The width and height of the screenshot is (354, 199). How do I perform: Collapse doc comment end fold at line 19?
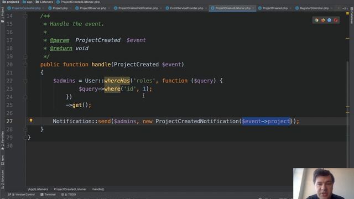[25, 56]
